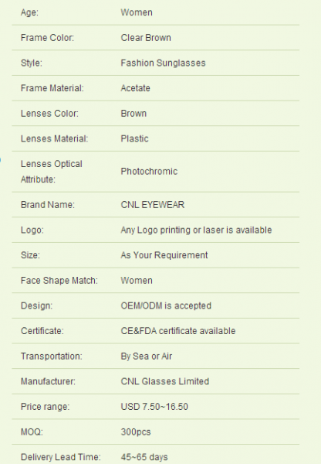Click the '45~65 days' delivery time

[x=144, y=457]
